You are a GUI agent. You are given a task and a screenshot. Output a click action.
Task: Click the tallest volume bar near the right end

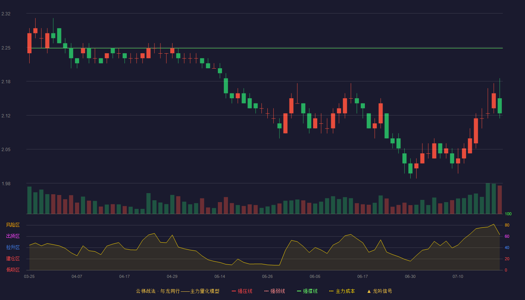pos(488,198)
